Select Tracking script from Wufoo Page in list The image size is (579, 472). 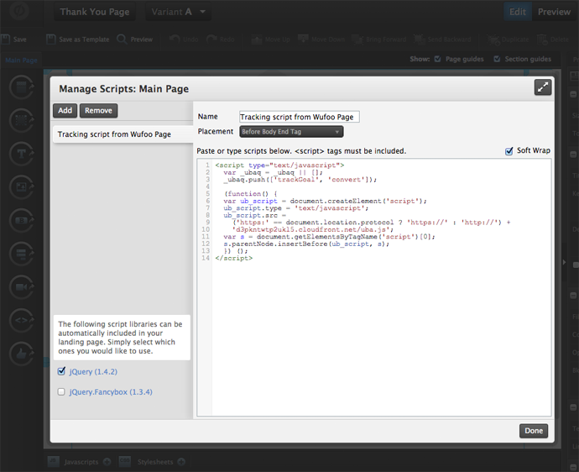tap(123, 134)
